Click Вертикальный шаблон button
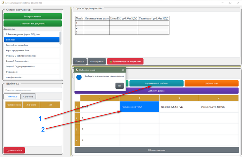 (x=156, y=83)
